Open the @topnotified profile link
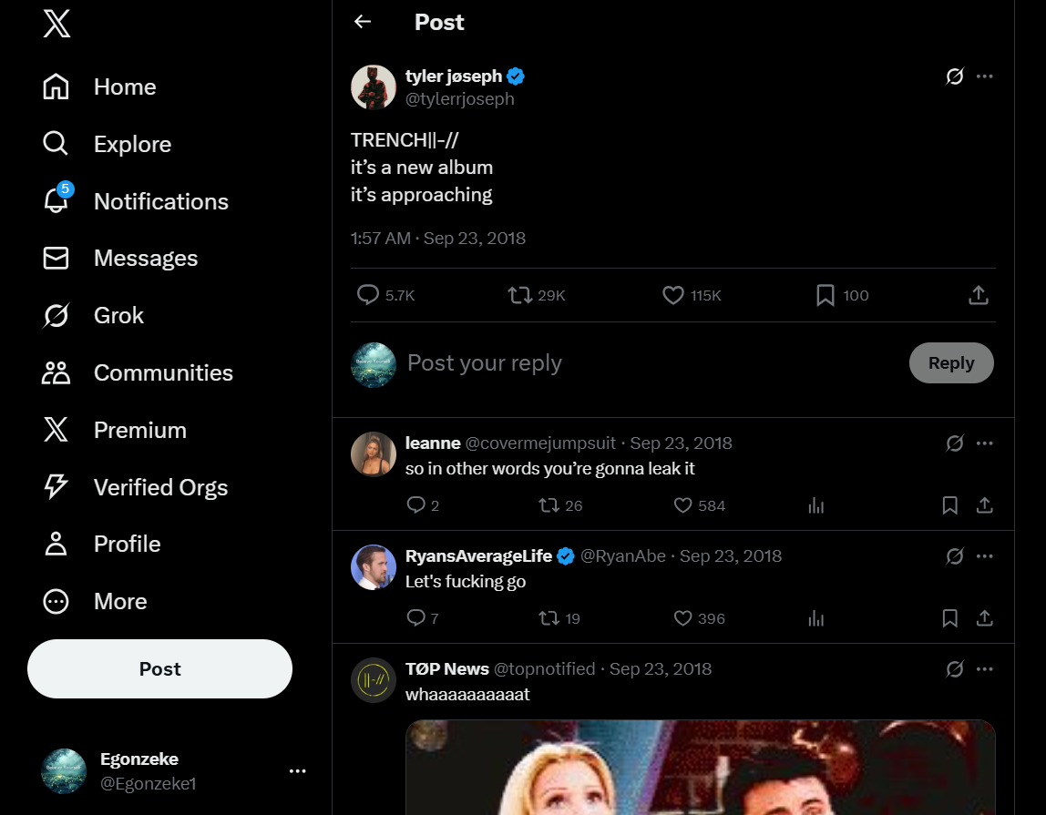 click(x=544, y=669)
